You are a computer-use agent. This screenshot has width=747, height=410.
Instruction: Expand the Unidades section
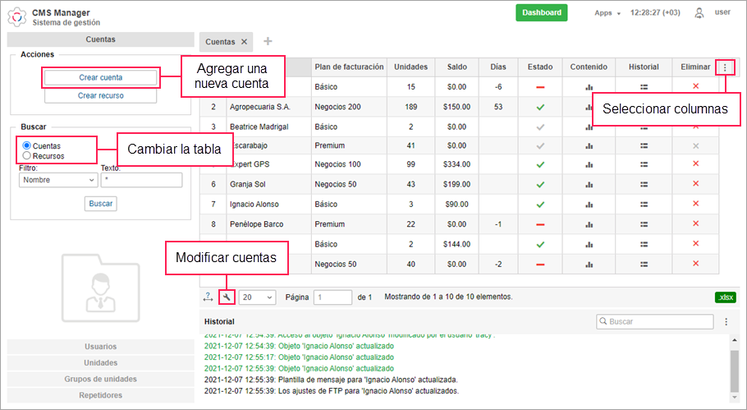pyautogui.click(x=100, y=363)
